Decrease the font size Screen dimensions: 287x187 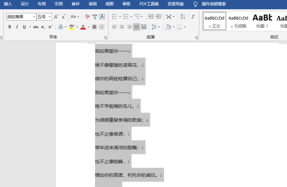point(63,17)
